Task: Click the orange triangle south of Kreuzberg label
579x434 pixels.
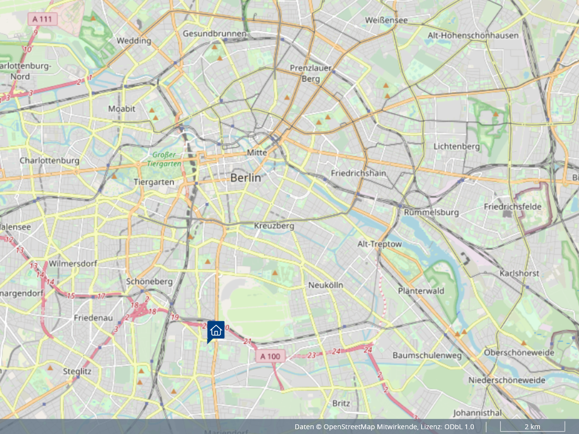Action: pos(208,261)
